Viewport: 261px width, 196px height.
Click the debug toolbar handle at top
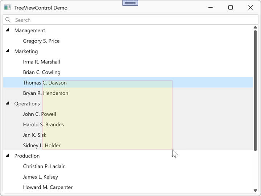[130, 3]
